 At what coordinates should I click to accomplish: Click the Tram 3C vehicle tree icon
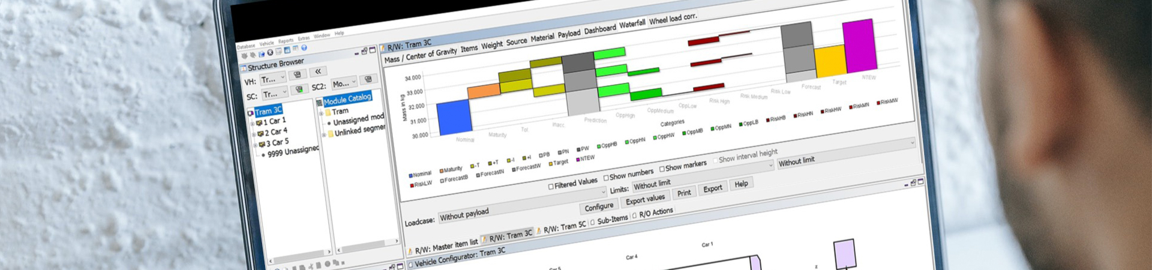251,113
